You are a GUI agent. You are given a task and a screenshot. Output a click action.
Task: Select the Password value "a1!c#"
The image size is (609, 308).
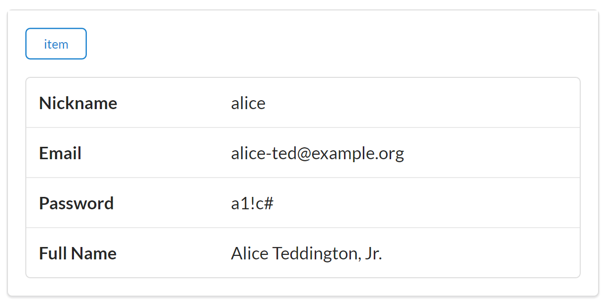252,203
